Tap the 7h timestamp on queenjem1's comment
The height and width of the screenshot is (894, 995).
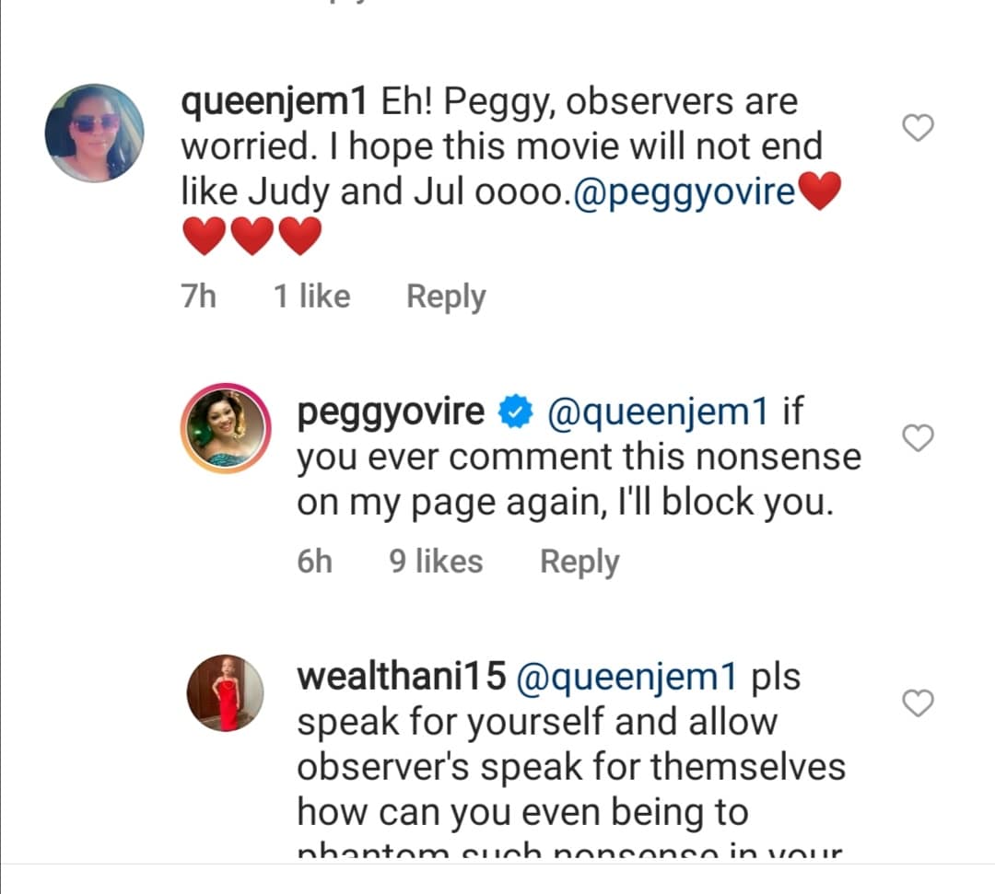(x=198, y=296)
